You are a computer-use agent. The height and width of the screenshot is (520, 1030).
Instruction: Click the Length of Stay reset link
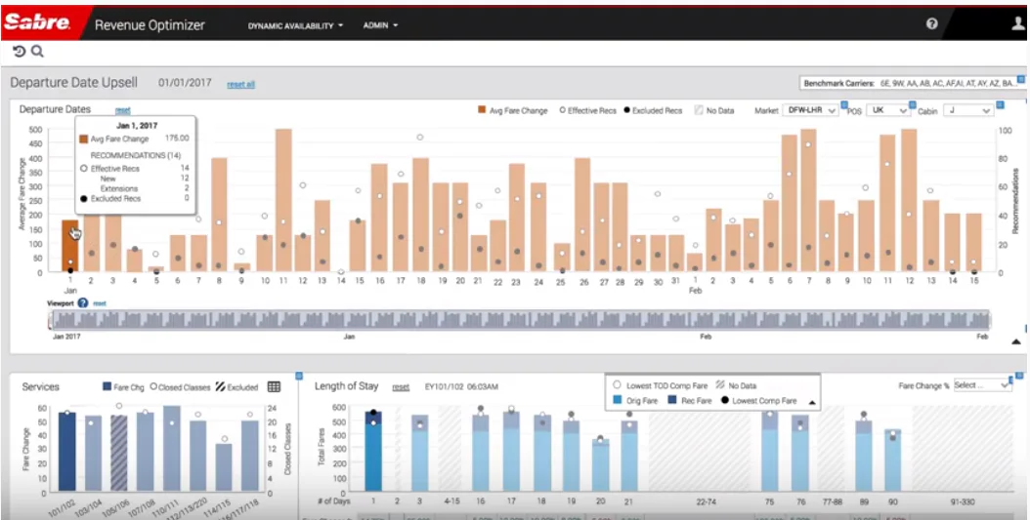401,387
